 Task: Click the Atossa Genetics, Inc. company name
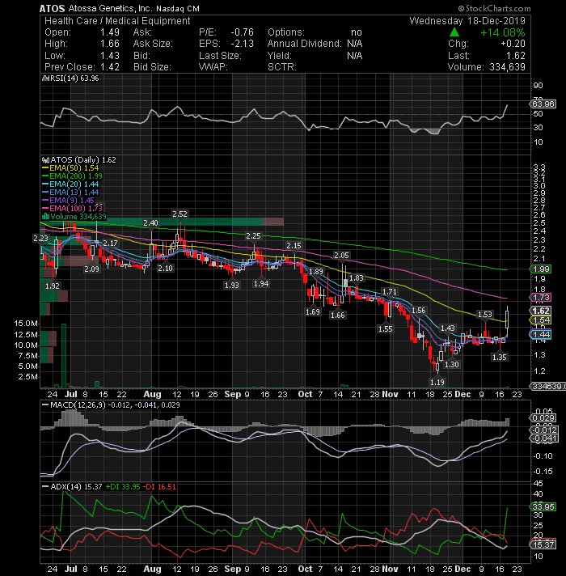[x=110, y=8]
